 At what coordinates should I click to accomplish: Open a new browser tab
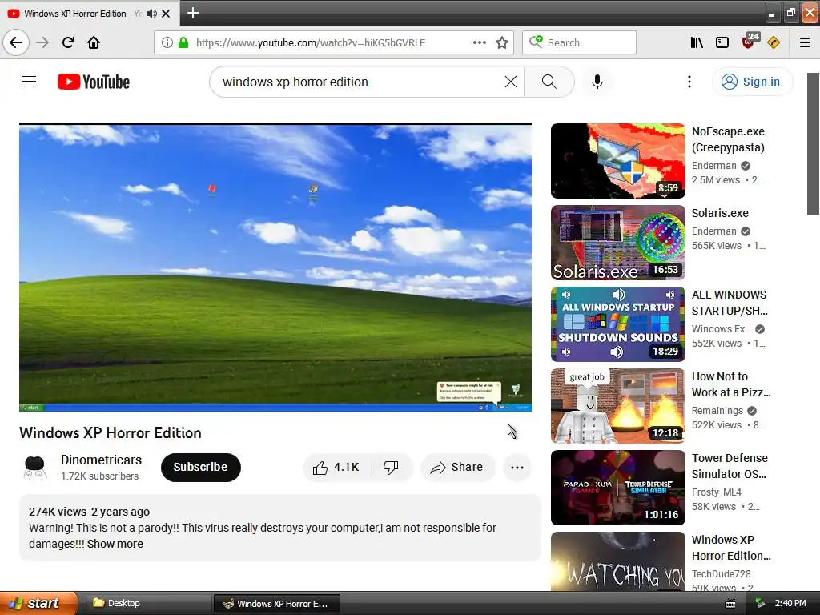tap(192, 13)
